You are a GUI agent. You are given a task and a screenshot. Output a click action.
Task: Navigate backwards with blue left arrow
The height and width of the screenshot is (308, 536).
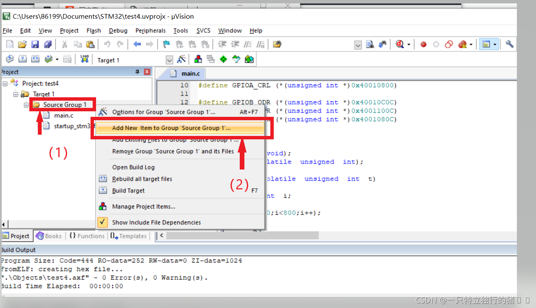(137, 44)
